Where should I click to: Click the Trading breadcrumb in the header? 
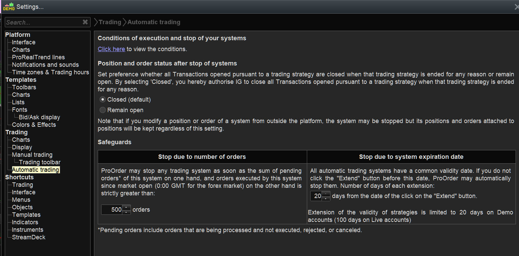(110, 22)
